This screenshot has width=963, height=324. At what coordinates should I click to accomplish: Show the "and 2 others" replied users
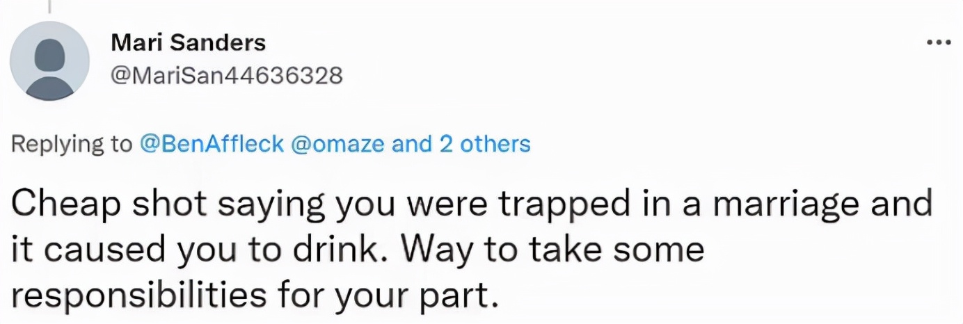[461, 144]
